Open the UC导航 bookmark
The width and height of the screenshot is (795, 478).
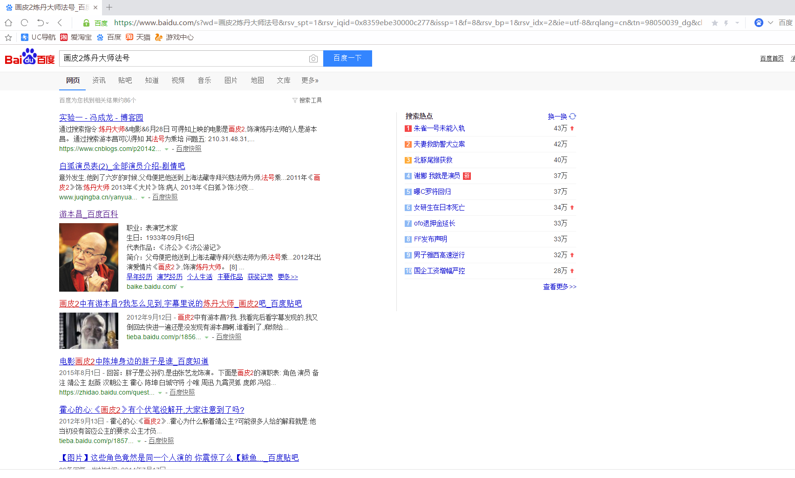tap(38, 37)
